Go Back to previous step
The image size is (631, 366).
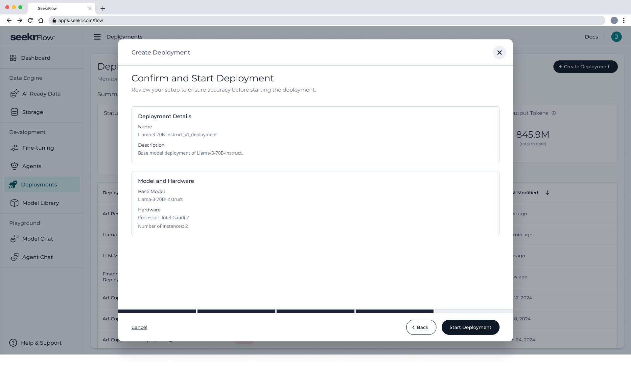[421, 327]
